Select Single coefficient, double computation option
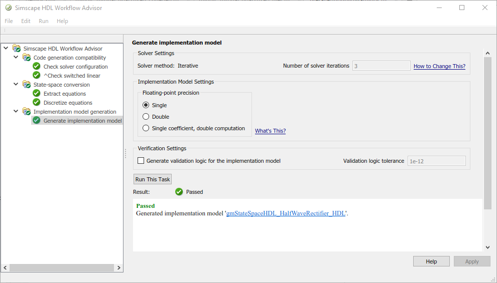Viewport: 497px width, 283px height. [x=146, y=128]
